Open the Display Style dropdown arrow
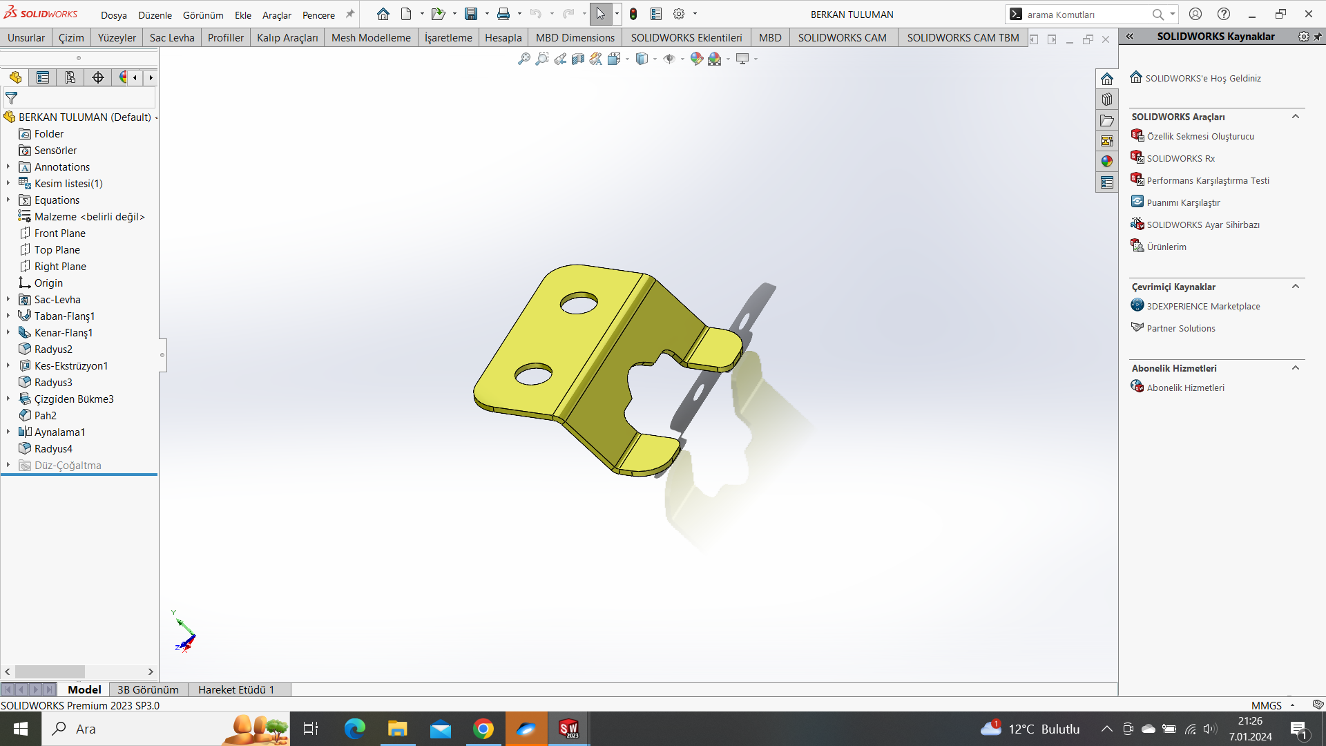The height and width of the screenshot is (746, 1326). tap(655, 59)
